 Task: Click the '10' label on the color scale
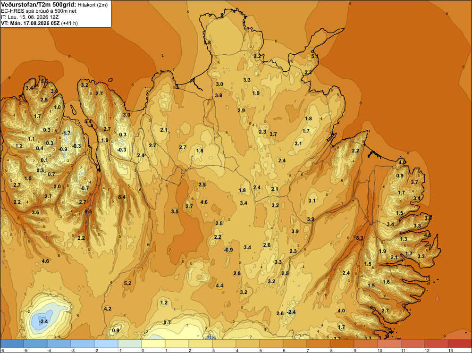[x=379, y=351]
